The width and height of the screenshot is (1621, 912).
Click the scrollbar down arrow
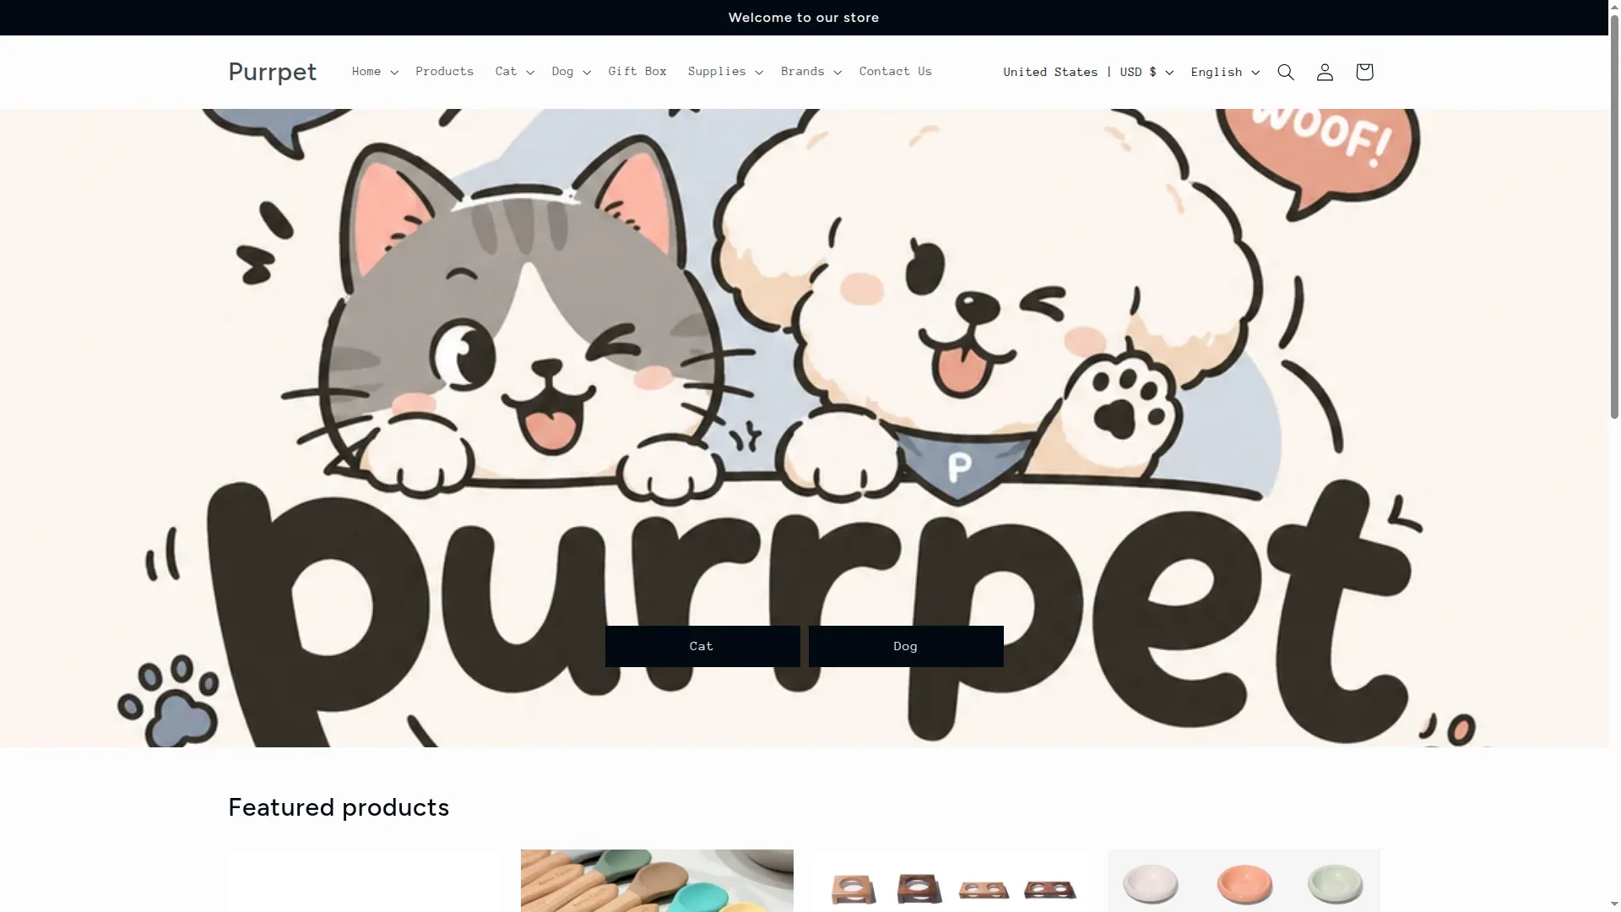click(1614, 905)
